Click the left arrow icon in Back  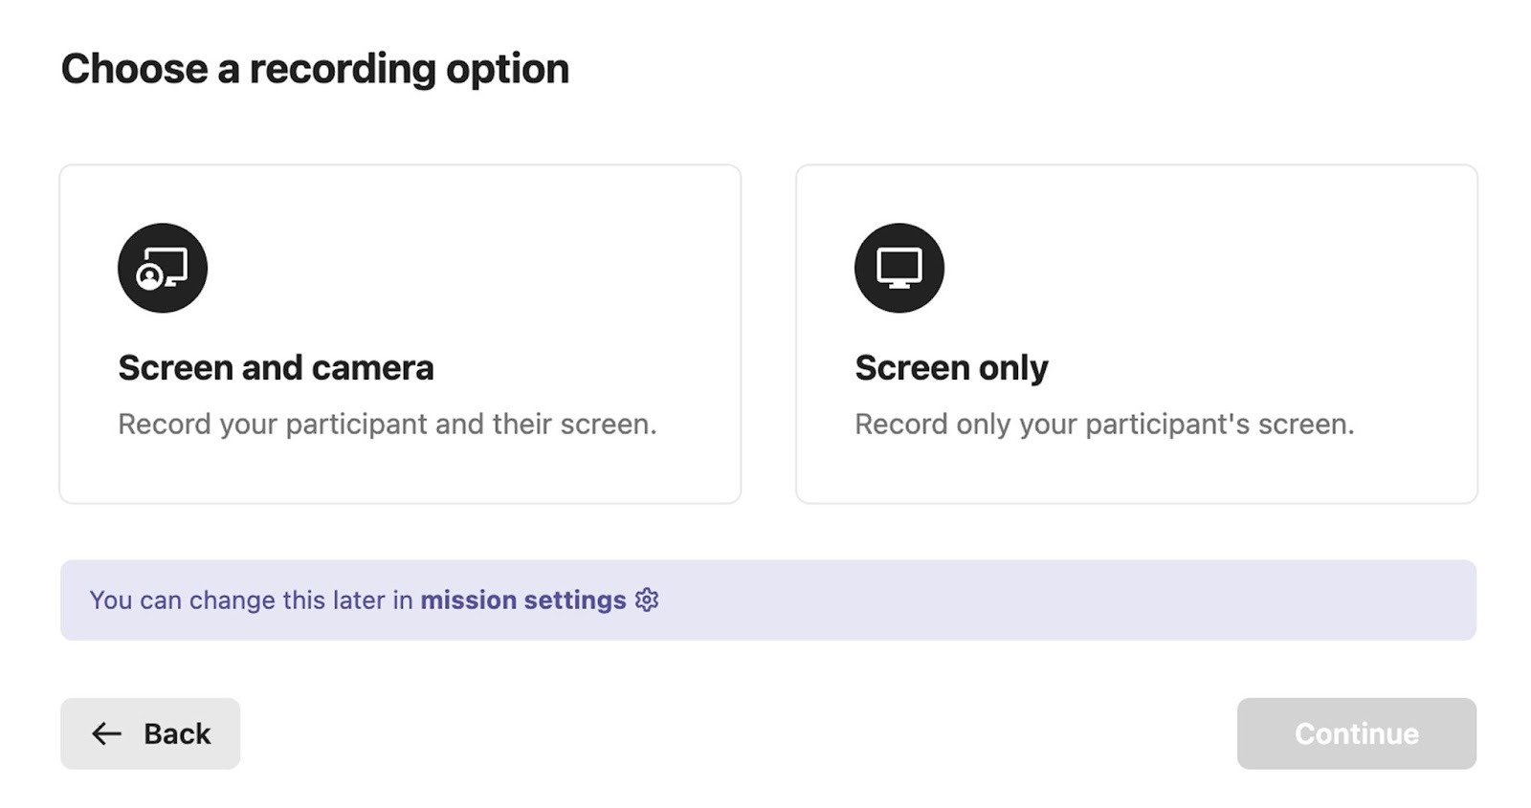coord(106,733)
